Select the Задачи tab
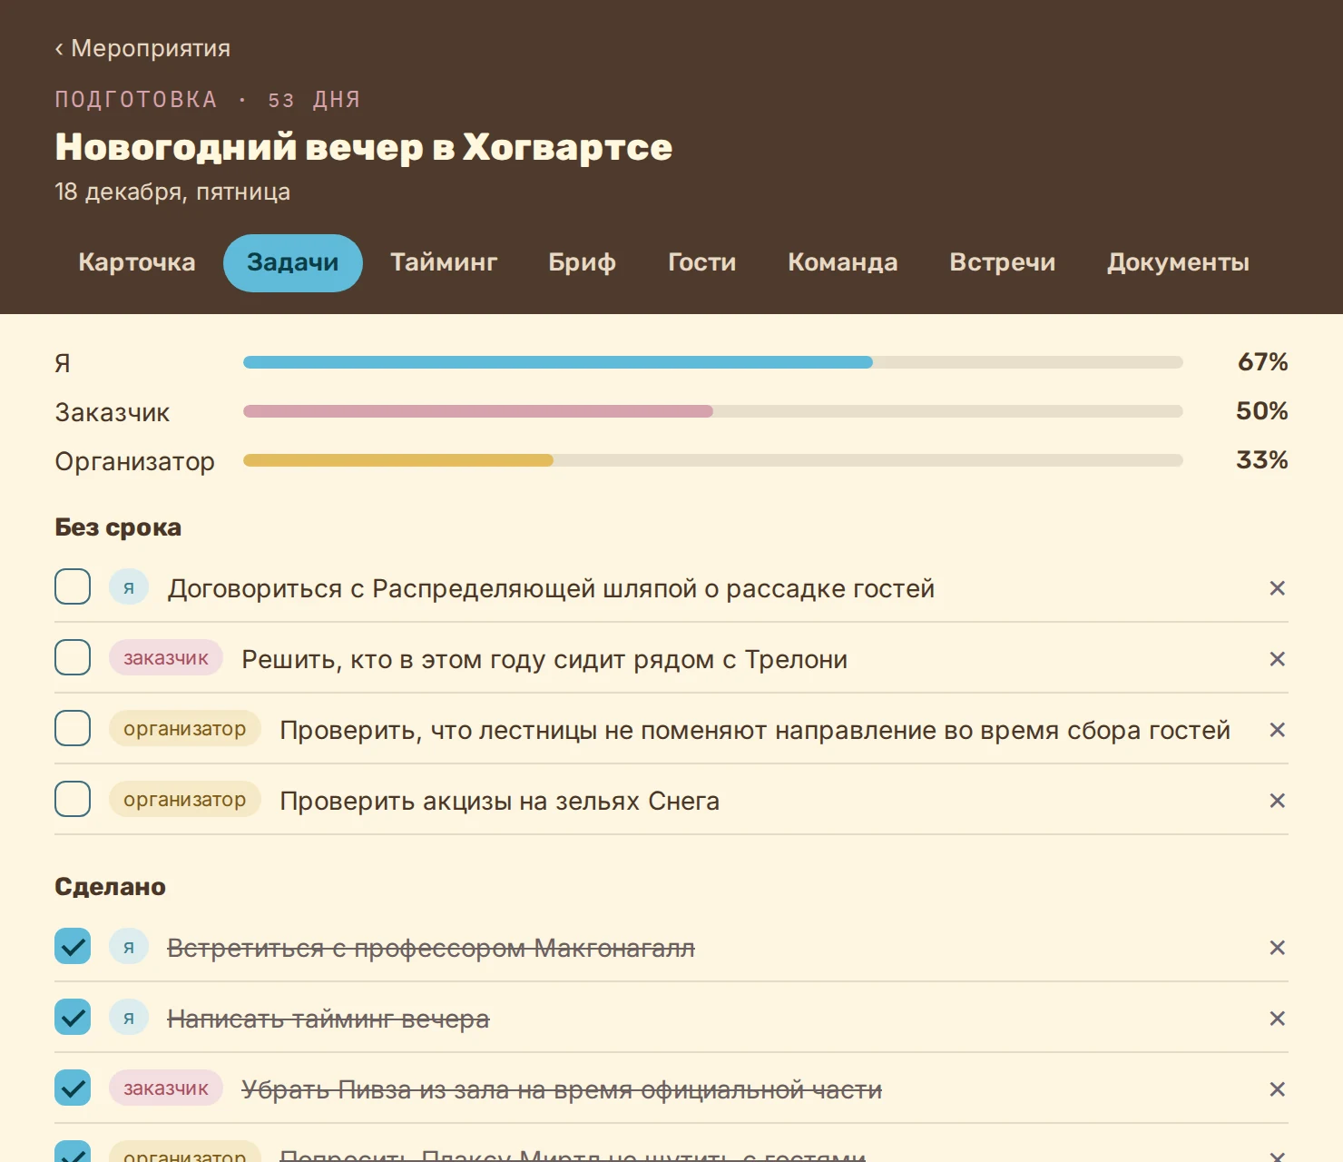 click(293, 262)
